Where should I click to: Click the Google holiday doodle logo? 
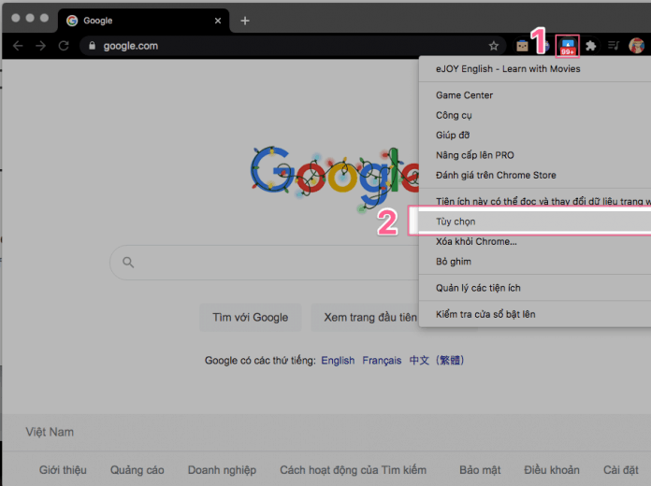[334, 179]
